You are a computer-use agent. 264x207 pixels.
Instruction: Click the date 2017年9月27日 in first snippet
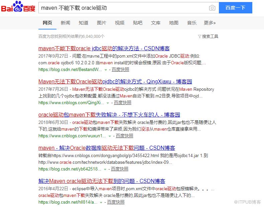(53, 56)
